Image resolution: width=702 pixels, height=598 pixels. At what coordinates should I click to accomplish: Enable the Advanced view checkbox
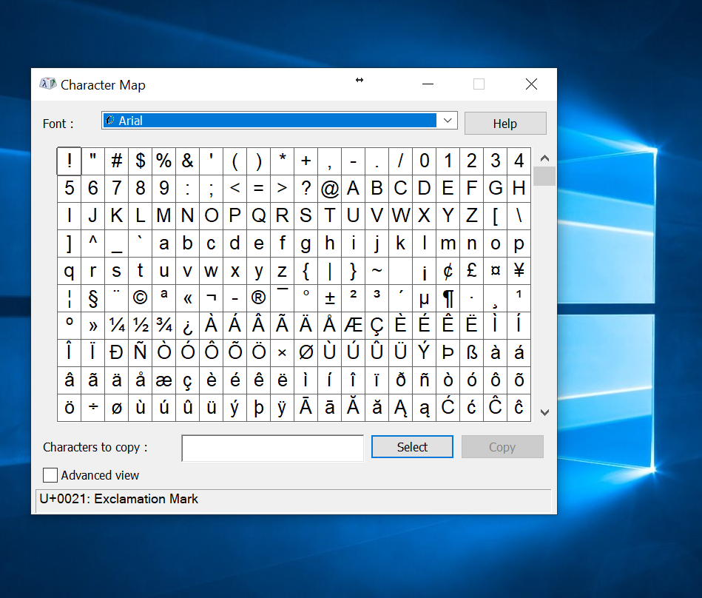coord(50,475)
